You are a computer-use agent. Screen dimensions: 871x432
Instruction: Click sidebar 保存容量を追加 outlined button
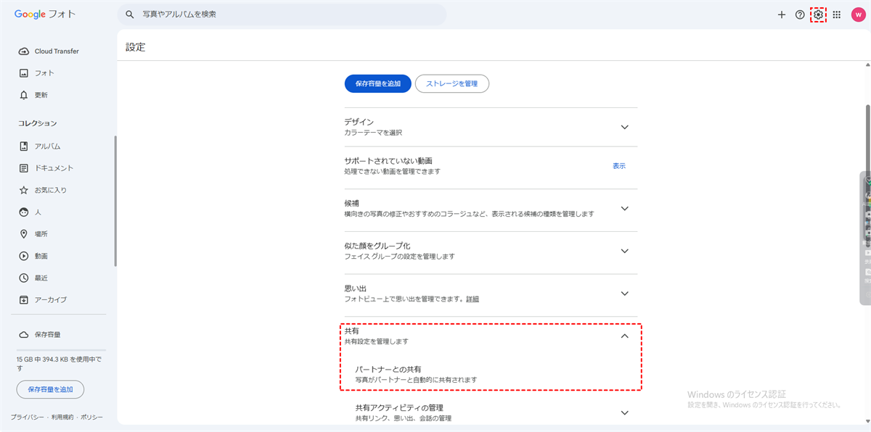click(x=51, y=389)
